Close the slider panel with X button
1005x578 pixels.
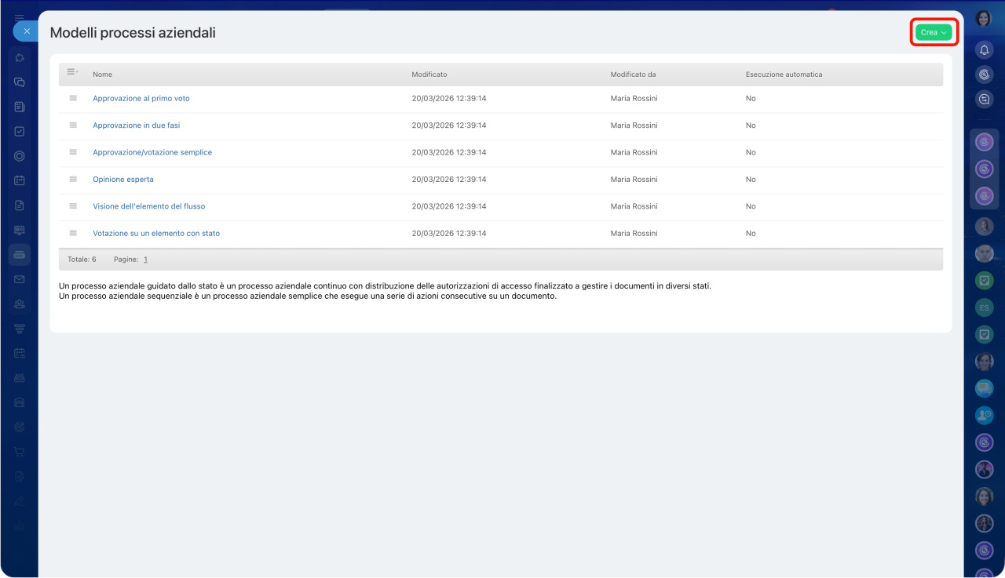[26, 31]
